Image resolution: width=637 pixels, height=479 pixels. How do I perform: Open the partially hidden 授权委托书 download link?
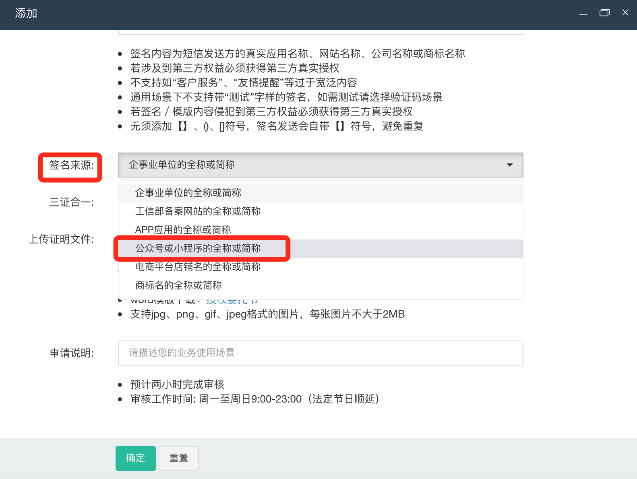tap(232, 301)
